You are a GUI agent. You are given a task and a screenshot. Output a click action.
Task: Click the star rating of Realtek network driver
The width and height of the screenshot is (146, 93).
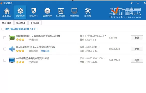click(20, 40)
